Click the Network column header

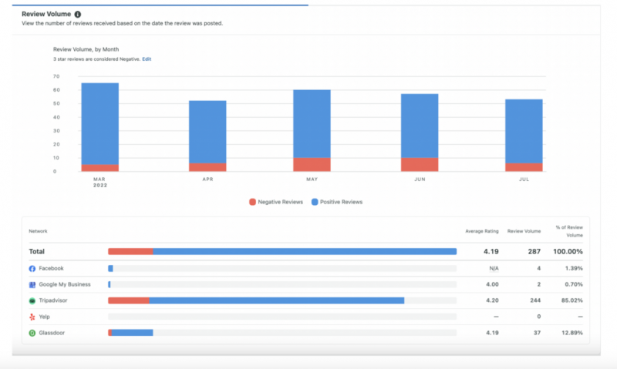pos(38,231)
